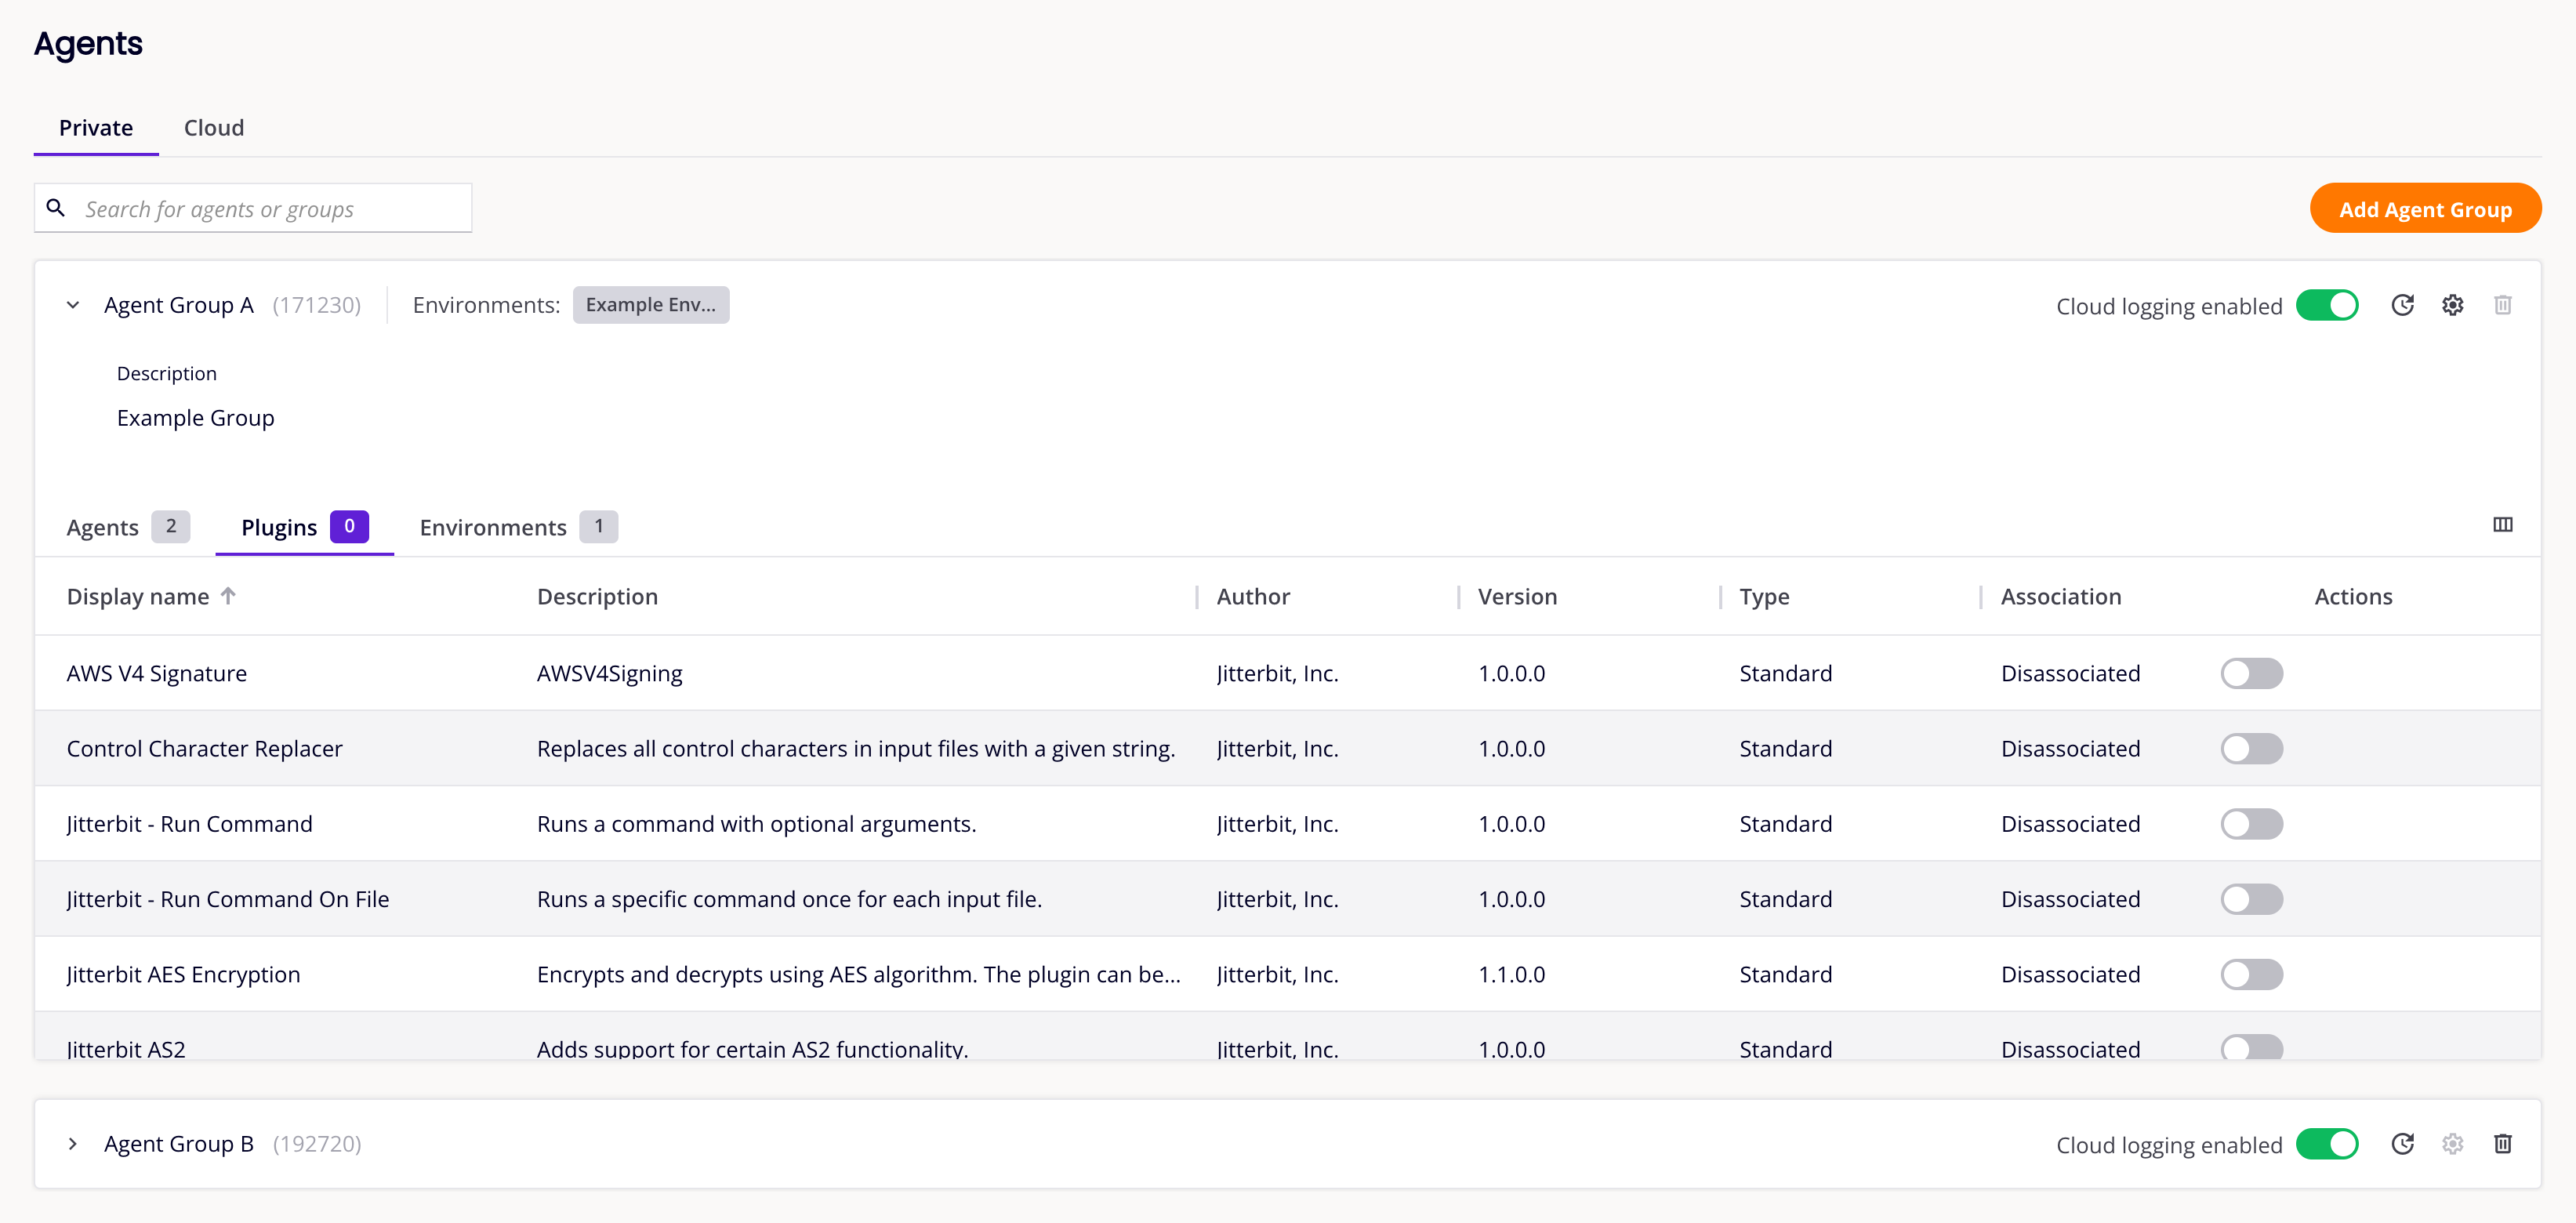Viewport: 2576px width, 1223px height.
Task: Click the Add Agent Group button
Action: tap(2423, 207)
